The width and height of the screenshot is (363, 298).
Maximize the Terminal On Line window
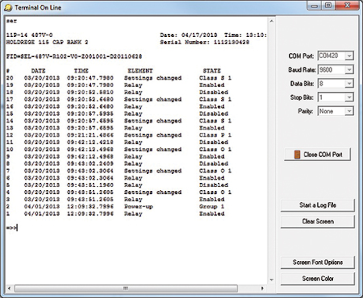[x=328, y=6]
